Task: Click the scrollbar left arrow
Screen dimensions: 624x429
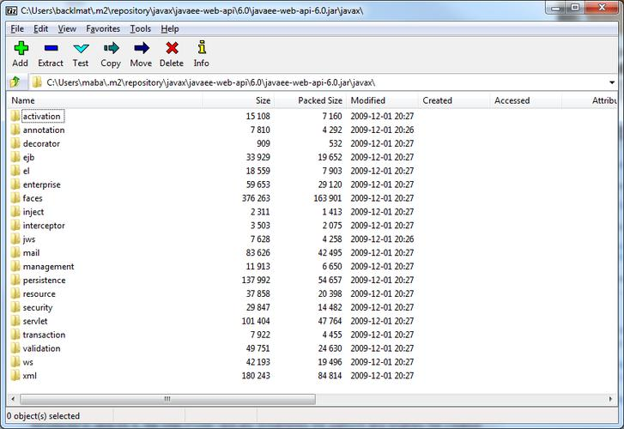Action: [13, 398]
